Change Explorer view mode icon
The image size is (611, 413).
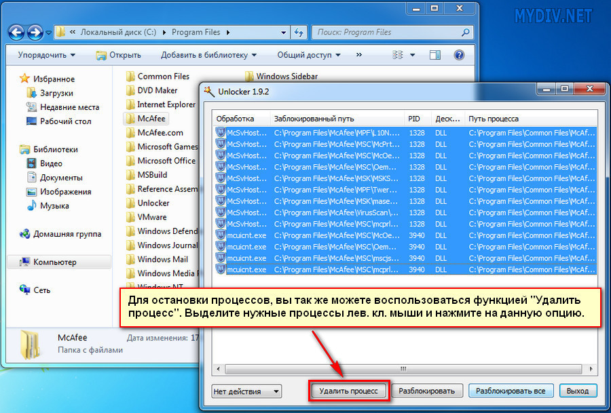[397, 55]
